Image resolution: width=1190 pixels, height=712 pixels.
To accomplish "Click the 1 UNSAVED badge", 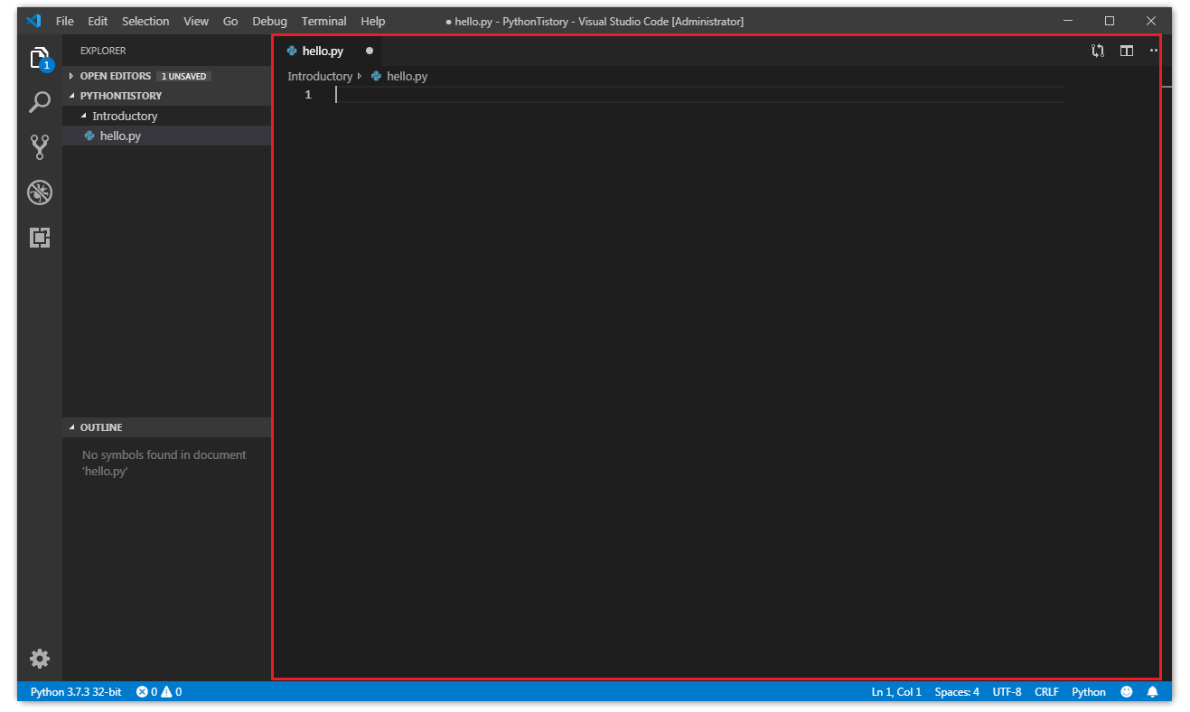I will 183,77.
